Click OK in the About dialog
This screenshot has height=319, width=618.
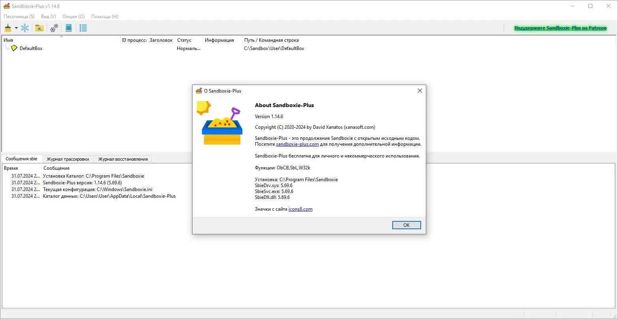tap(406, 225)
